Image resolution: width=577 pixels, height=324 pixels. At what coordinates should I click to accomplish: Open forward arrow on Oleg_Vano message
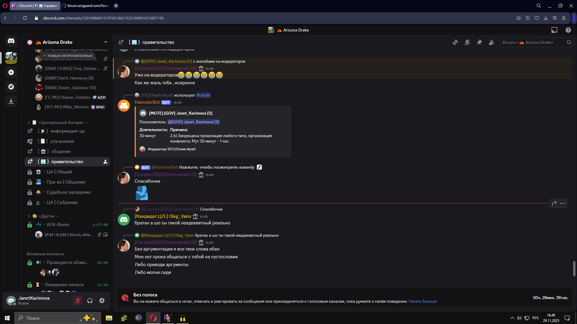tap(554, 203)
